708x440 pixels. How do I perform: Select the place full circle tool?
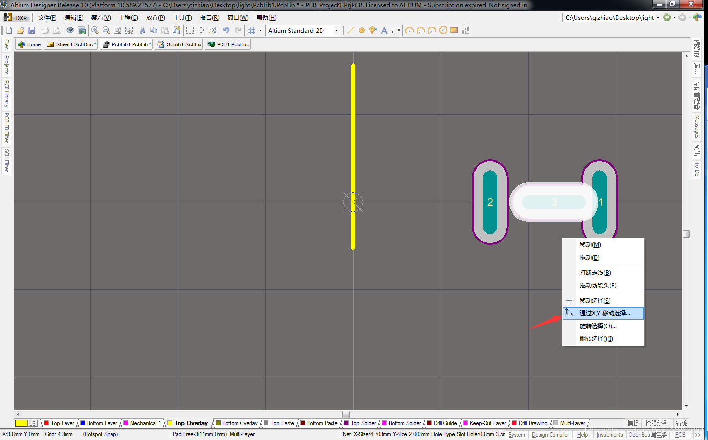443,30
